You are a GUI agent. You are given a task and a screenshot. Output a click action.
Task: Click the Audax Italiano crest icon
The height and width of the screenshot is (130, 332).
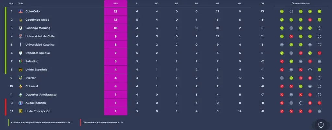pyautogui.click(x=20, y=103)
